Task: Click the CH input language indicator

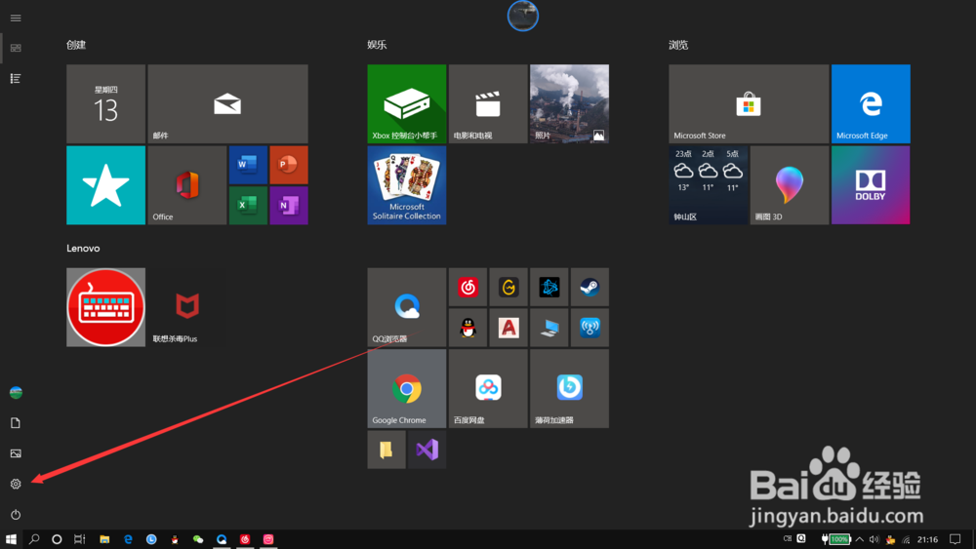Action: point(788,538)
